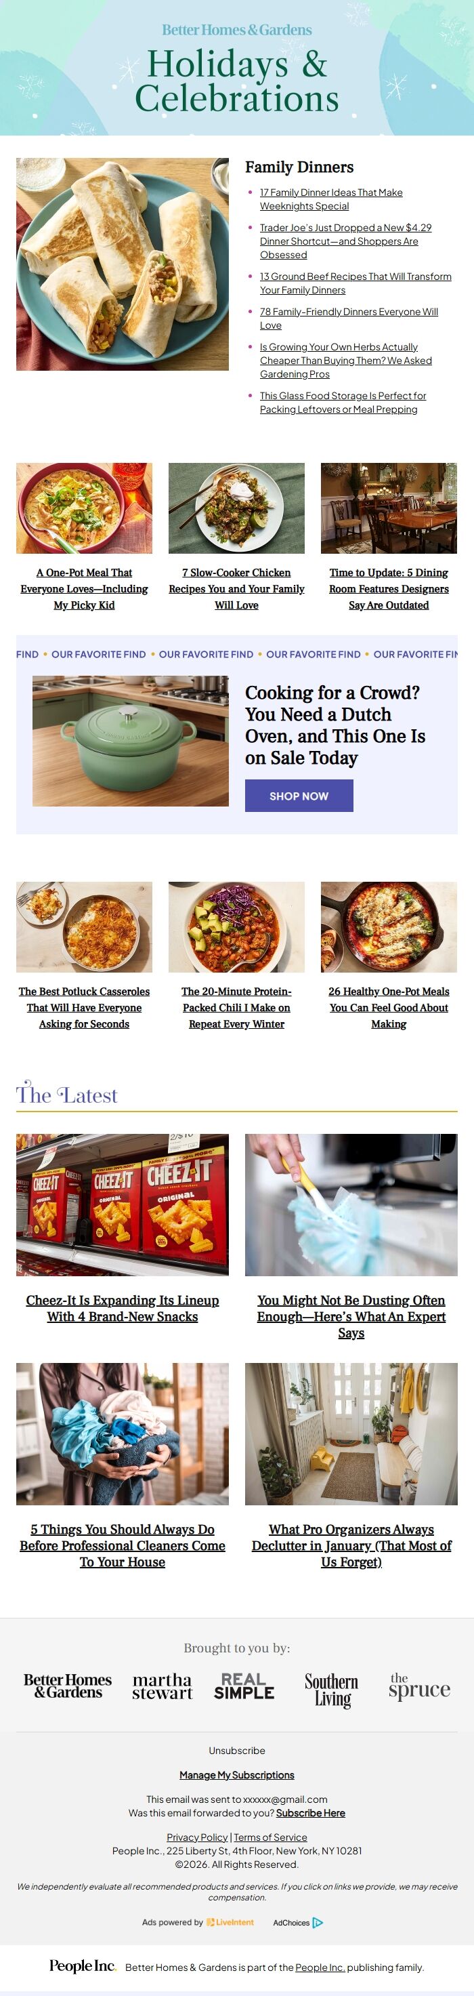This screenshot has height=1996, width=474.
Task: Click the LiveIntent ads logo
Action: coord(230,1921)
